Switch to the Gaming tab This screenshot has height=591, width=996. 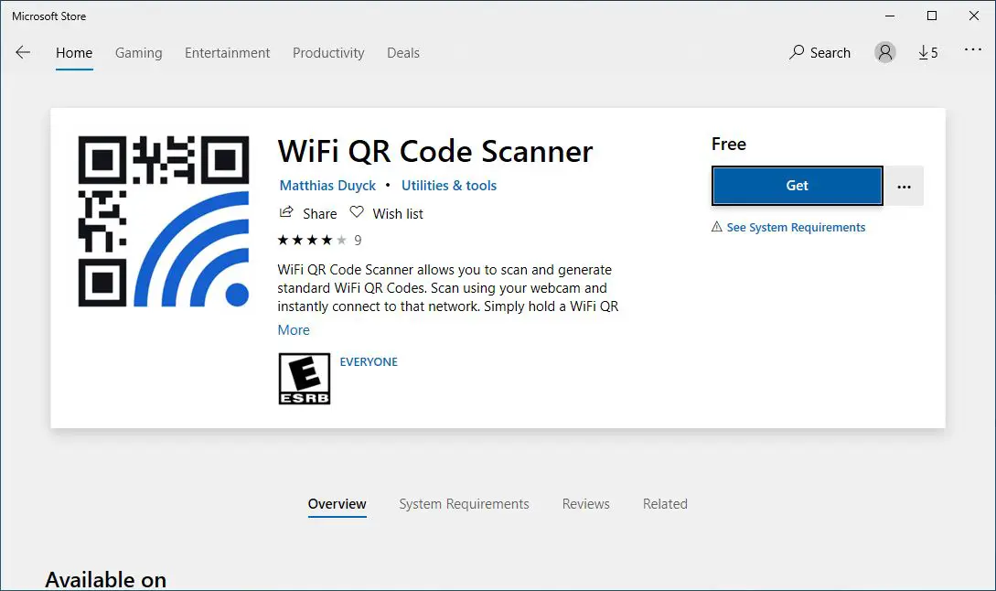tap(138, 53)
